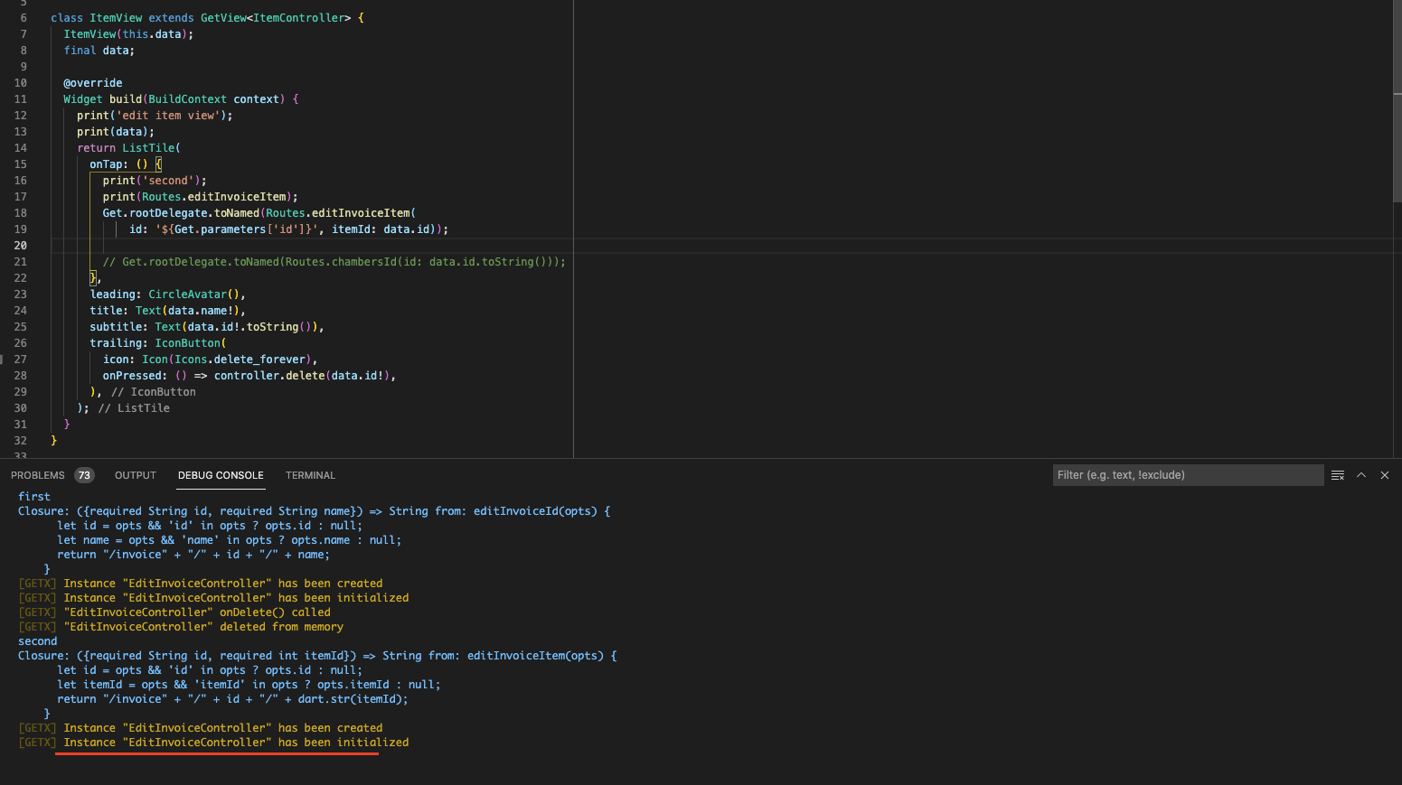This screenshot has width=1402, height=785.
Task: Click the editInvoiceItem Closure output in console
Action: point(316,655)
